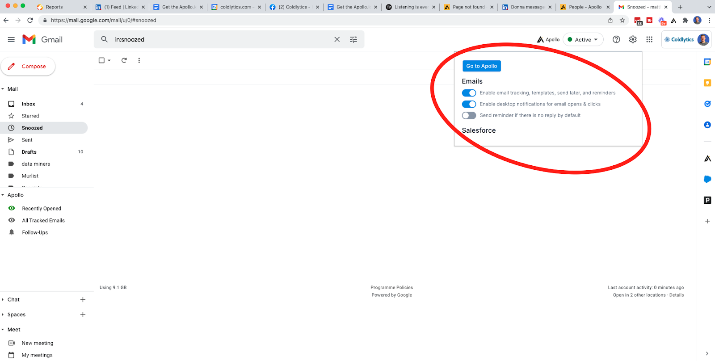Start a new chat plus icon
This screenshot has width=715, height=361.
[83, 299]
